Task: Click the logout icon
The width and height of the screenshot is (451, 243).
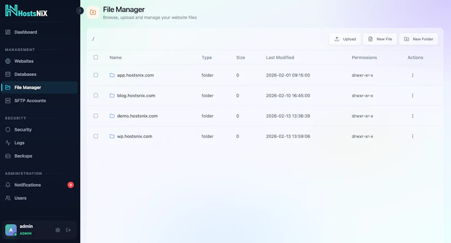Action: (68, 230)
